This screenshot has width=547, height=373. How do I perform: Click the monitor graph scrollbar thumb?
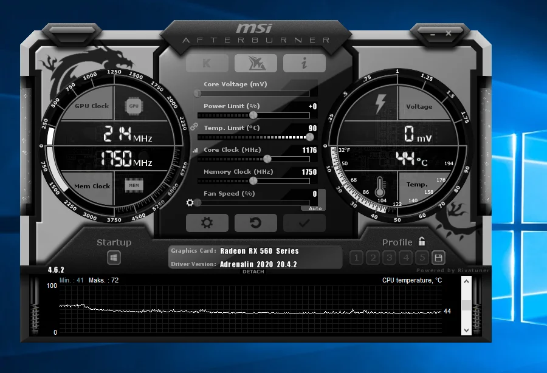466,305
